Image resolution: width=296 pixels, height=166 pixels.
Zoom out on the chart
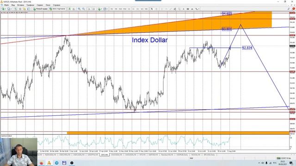click(83, 9)
